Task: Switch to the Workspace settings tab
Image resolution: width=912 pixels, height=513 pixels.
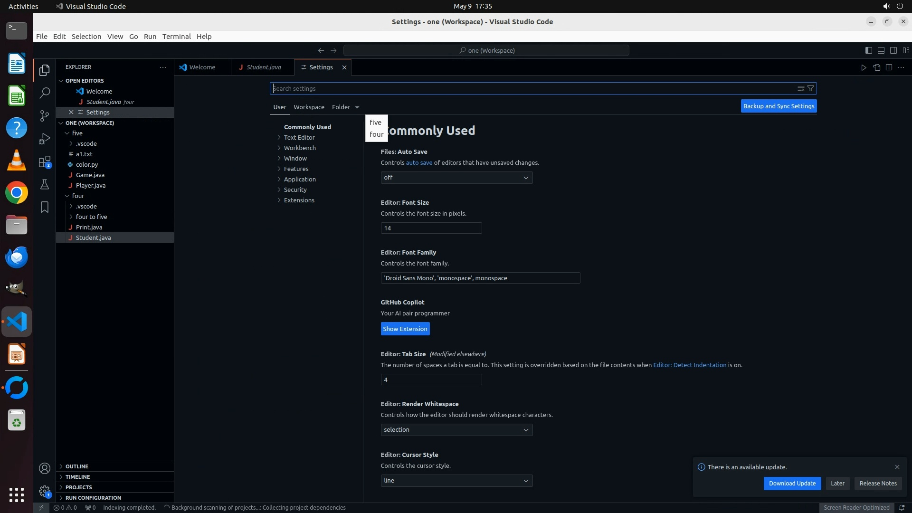Action: click(309, 107)
